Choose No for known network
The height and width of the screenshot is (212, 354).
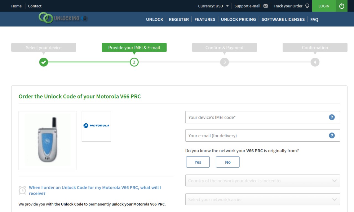click(x=228, y=162)
